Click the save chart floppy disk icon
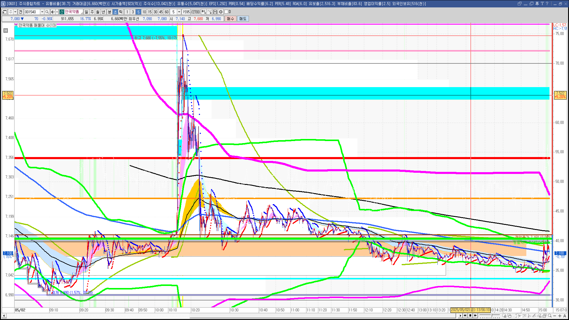Screen dimensions: 569x320 215,12
